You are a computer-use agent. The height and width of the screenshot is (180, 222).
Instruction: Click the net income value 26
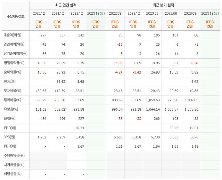[158, 54]
